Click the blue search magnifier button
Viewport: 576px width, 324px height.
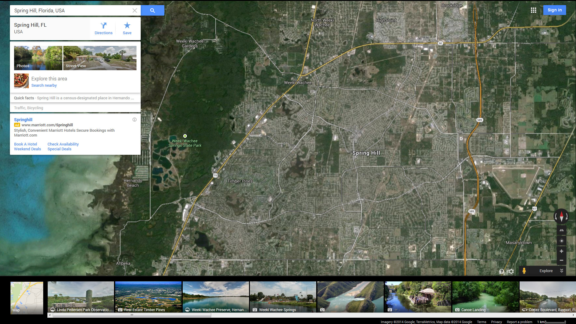click(x=152, y=10)
